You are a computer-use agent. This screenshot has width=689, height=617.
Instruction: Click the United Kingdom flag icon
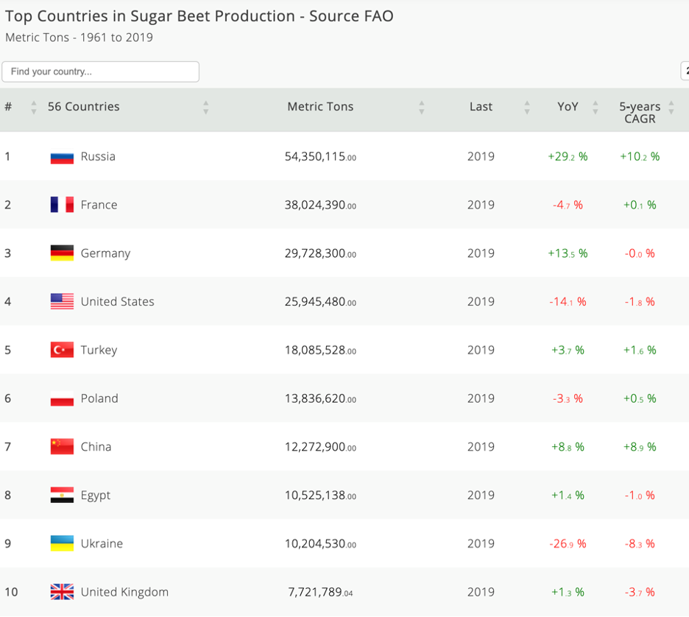tap(62, 592)
